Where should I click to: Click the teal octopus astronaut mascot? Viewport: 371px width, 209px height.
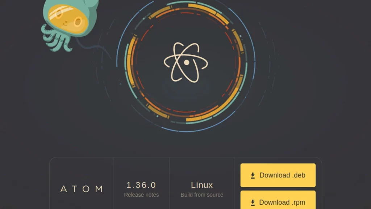coord(68,22)
